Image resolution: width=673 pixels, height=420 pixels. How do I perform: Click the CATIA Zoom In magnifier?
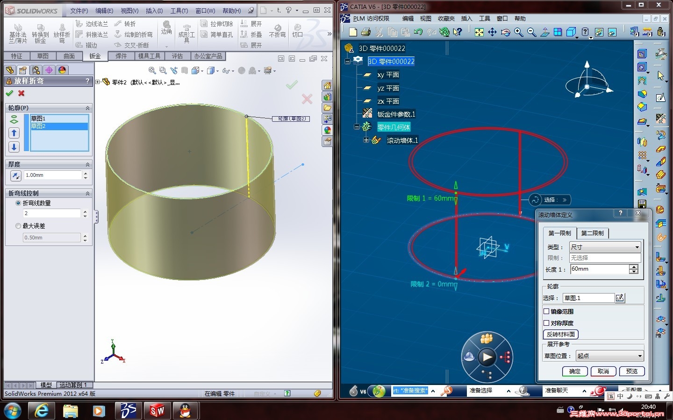pos(518,32)
